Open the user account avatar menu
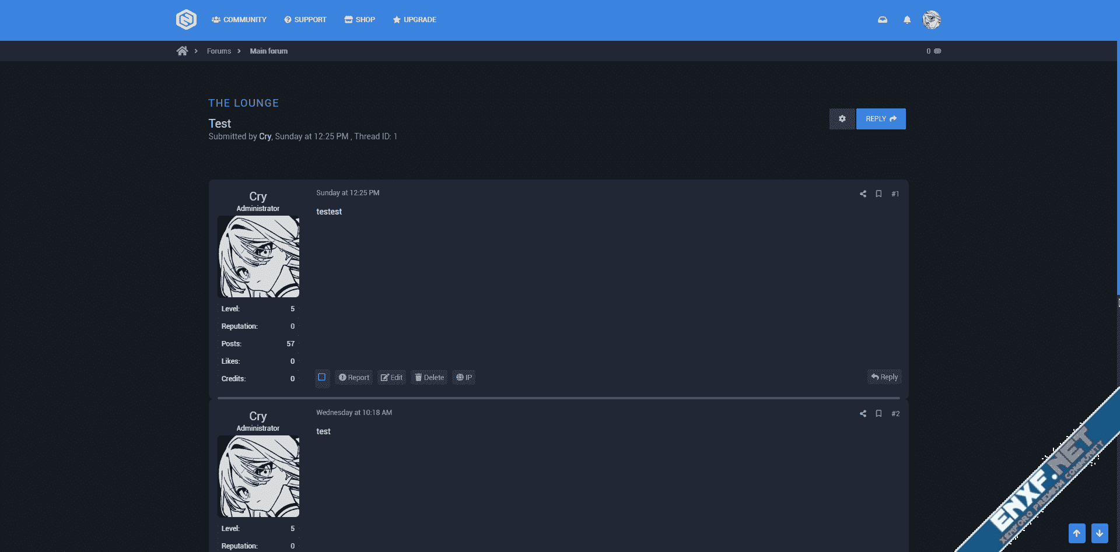This screenshot has height=552, width=1120. click(x=931, y=20)
